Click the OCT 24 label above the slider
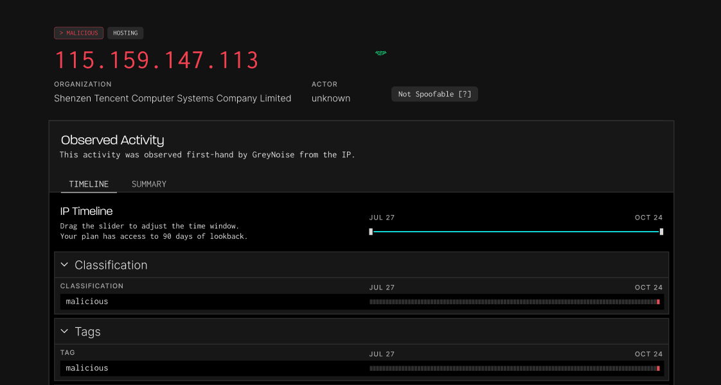 (x=649, y=218)
